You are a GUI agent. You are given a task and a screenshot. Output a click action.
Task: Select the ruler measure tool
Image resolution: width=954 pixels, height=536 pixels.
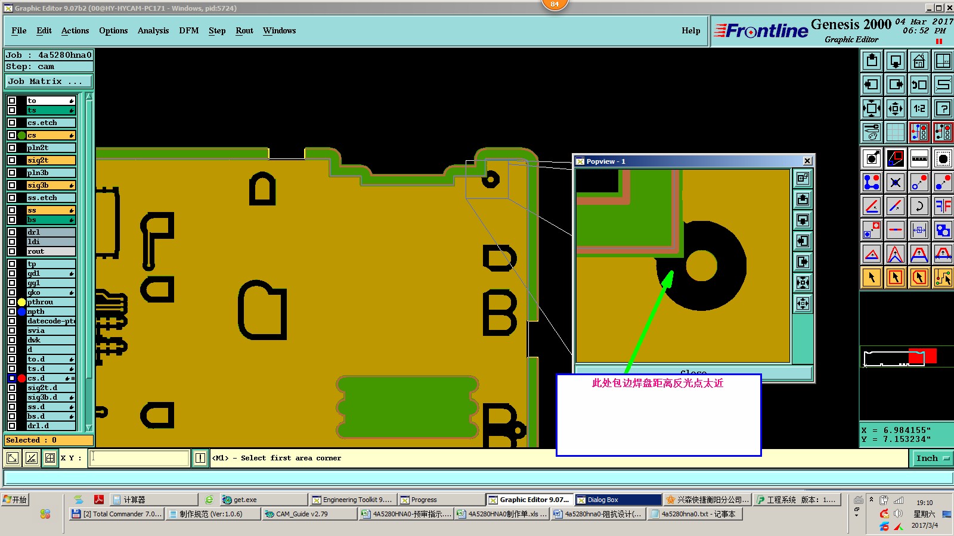[919, 158]
